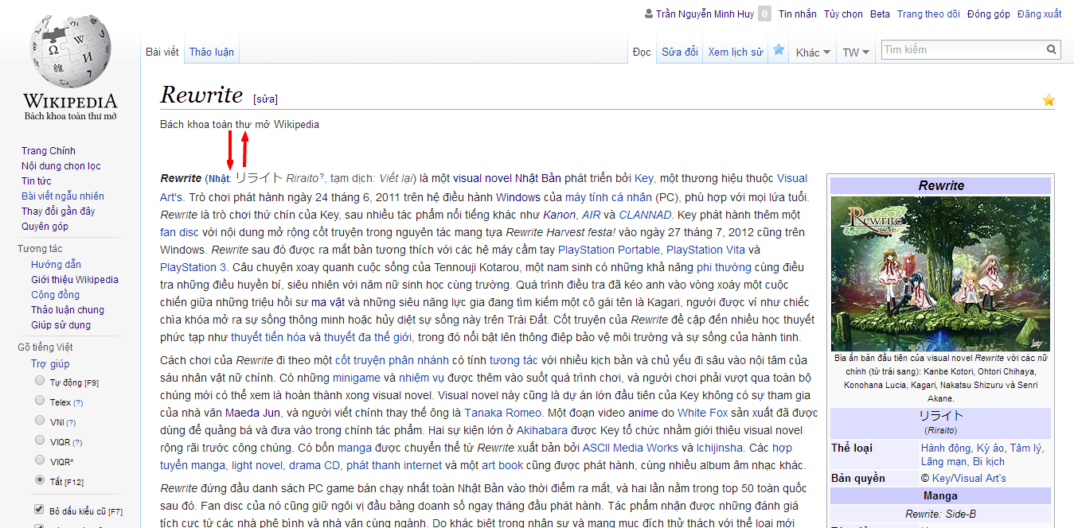Click the gold featured-article star icon

1049,100
